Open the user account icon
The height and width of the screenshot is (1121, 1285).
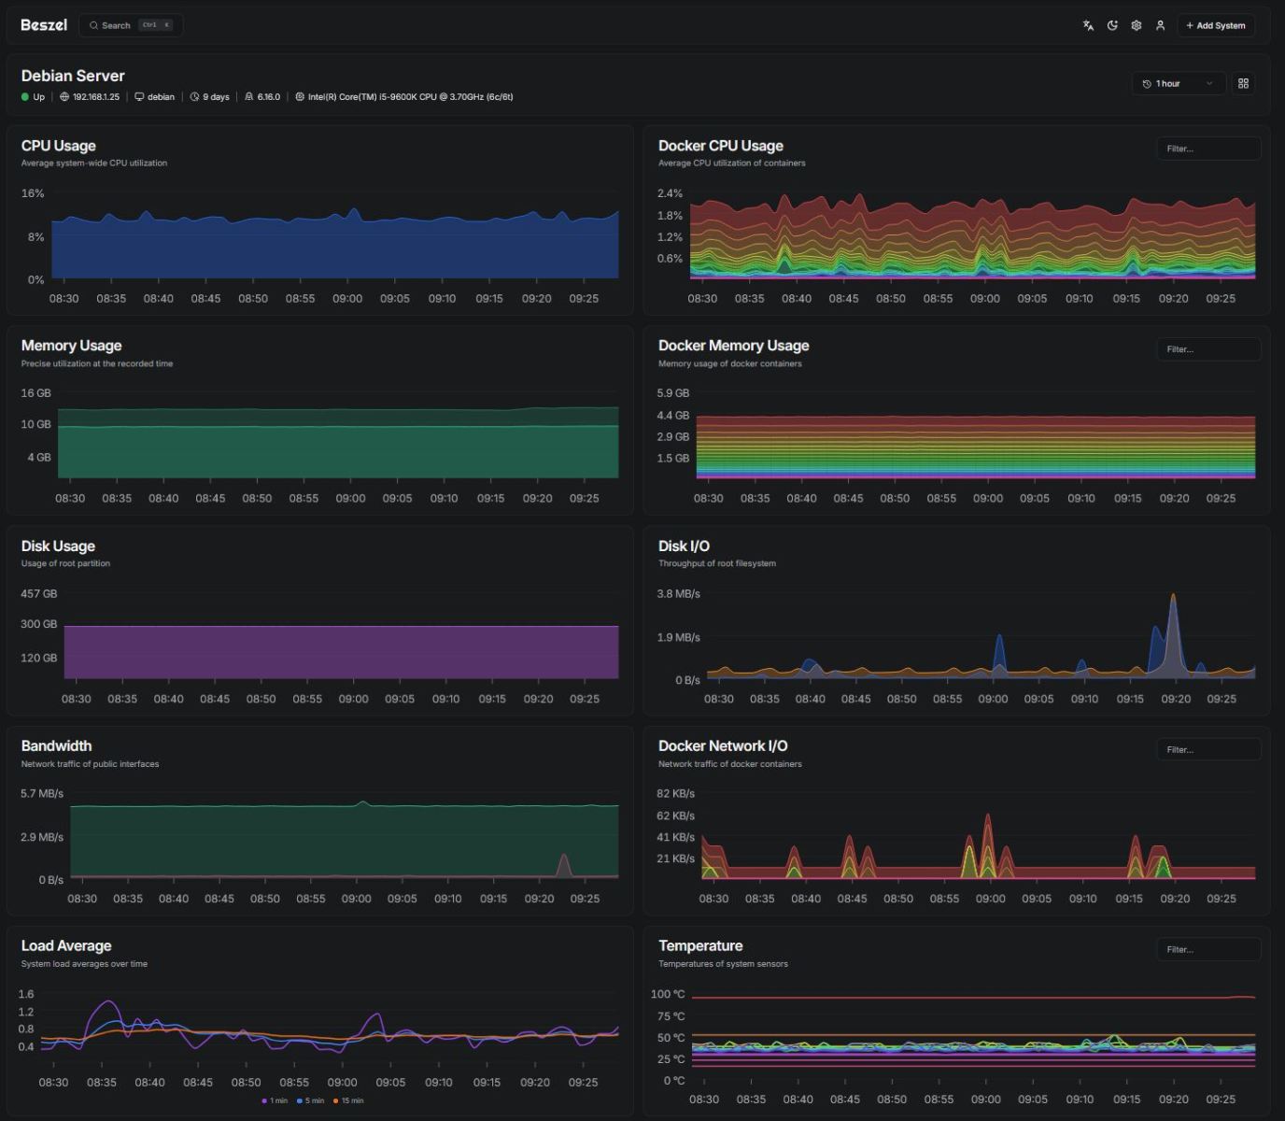(1160, 25)
